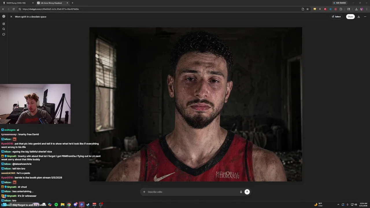This screenshot has height=208, width=370.
Task: Open the weather widget showing 36°F Clear
Action: (318, 205)
